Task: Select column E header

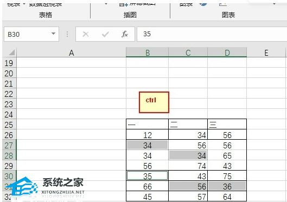Action: [x=266, y=53]
